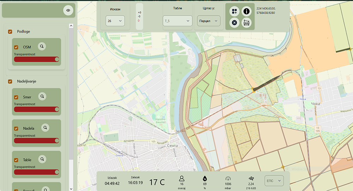Click the rainfall person icon above osecaj

point(182,179)
